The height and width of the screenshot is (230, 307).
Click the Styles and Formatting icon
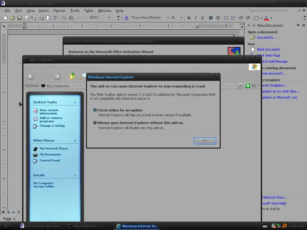(x=126, y=18)
